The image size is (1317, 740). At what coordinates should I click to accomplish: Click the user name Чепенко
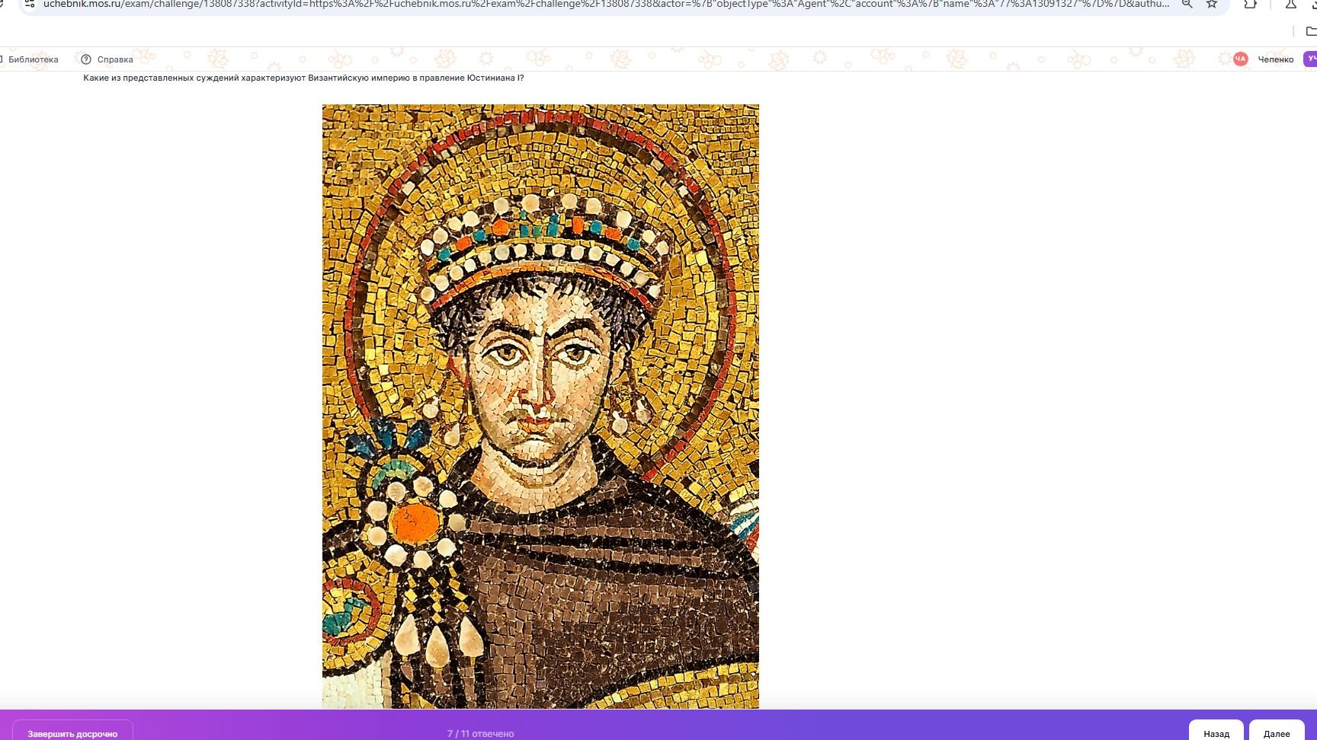tap(1276, 59)
